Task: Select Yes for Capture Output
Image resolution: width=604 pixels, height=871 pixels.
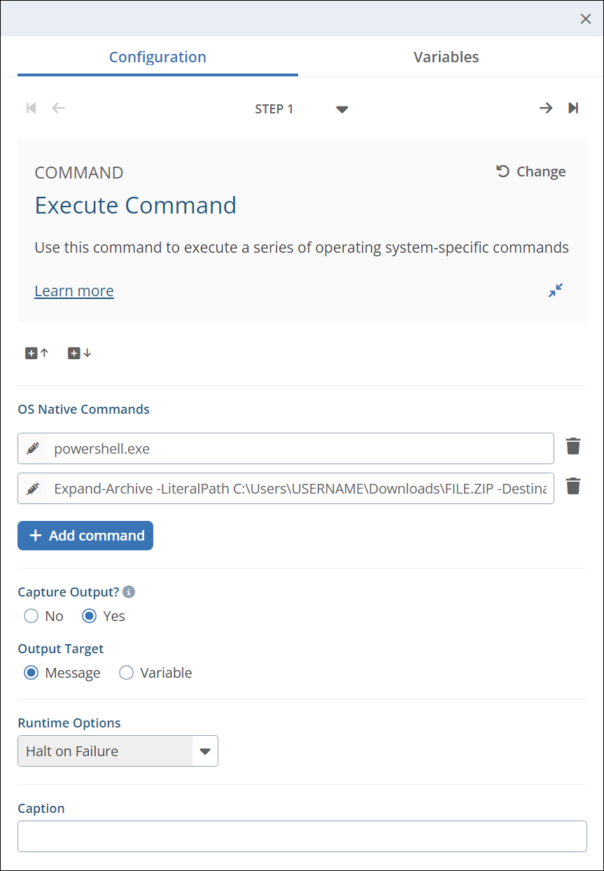Action: (90, 616)
